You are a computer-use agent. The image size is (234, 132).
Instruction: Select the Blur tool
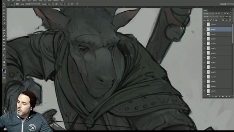pos(4,43)
